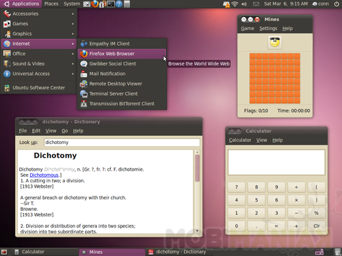Screen dimensions: 342x256
Task: Click the calculator 0 button
Action: pos(237,226)
